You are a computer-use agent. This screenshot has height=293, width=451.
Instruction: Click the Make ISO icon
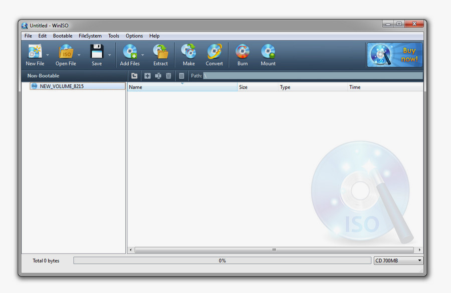(189, 51)
